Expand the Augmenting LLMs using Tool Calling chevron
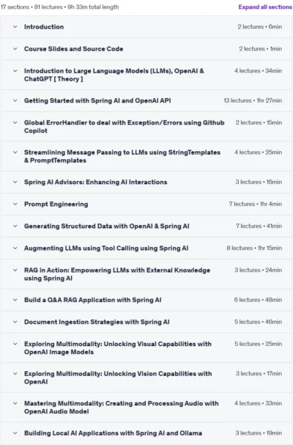 pyautogui.click(x=15, y=248)
